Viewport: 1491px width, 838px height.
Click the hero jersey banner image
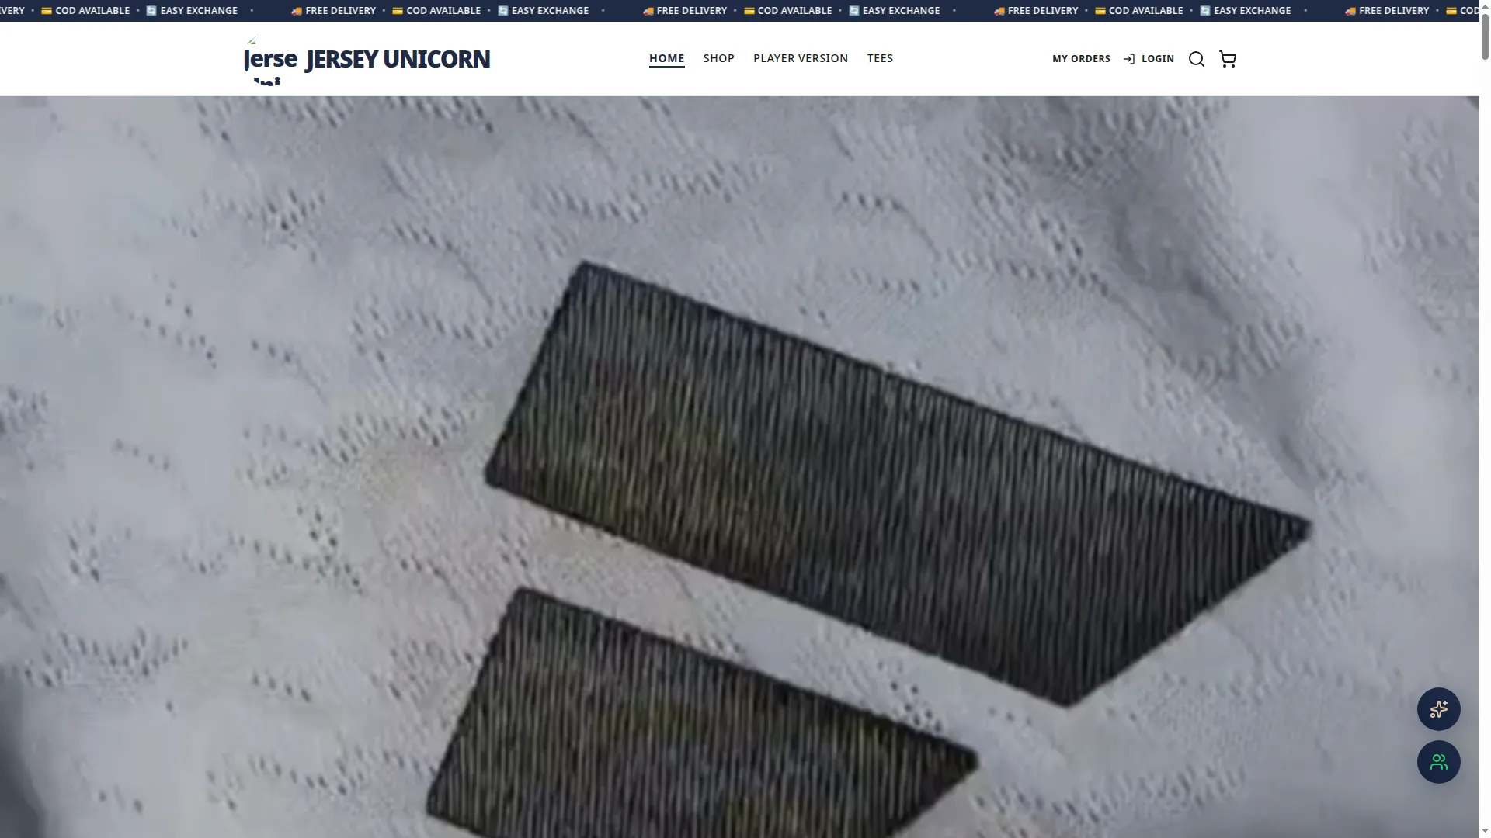click(739, 467)
